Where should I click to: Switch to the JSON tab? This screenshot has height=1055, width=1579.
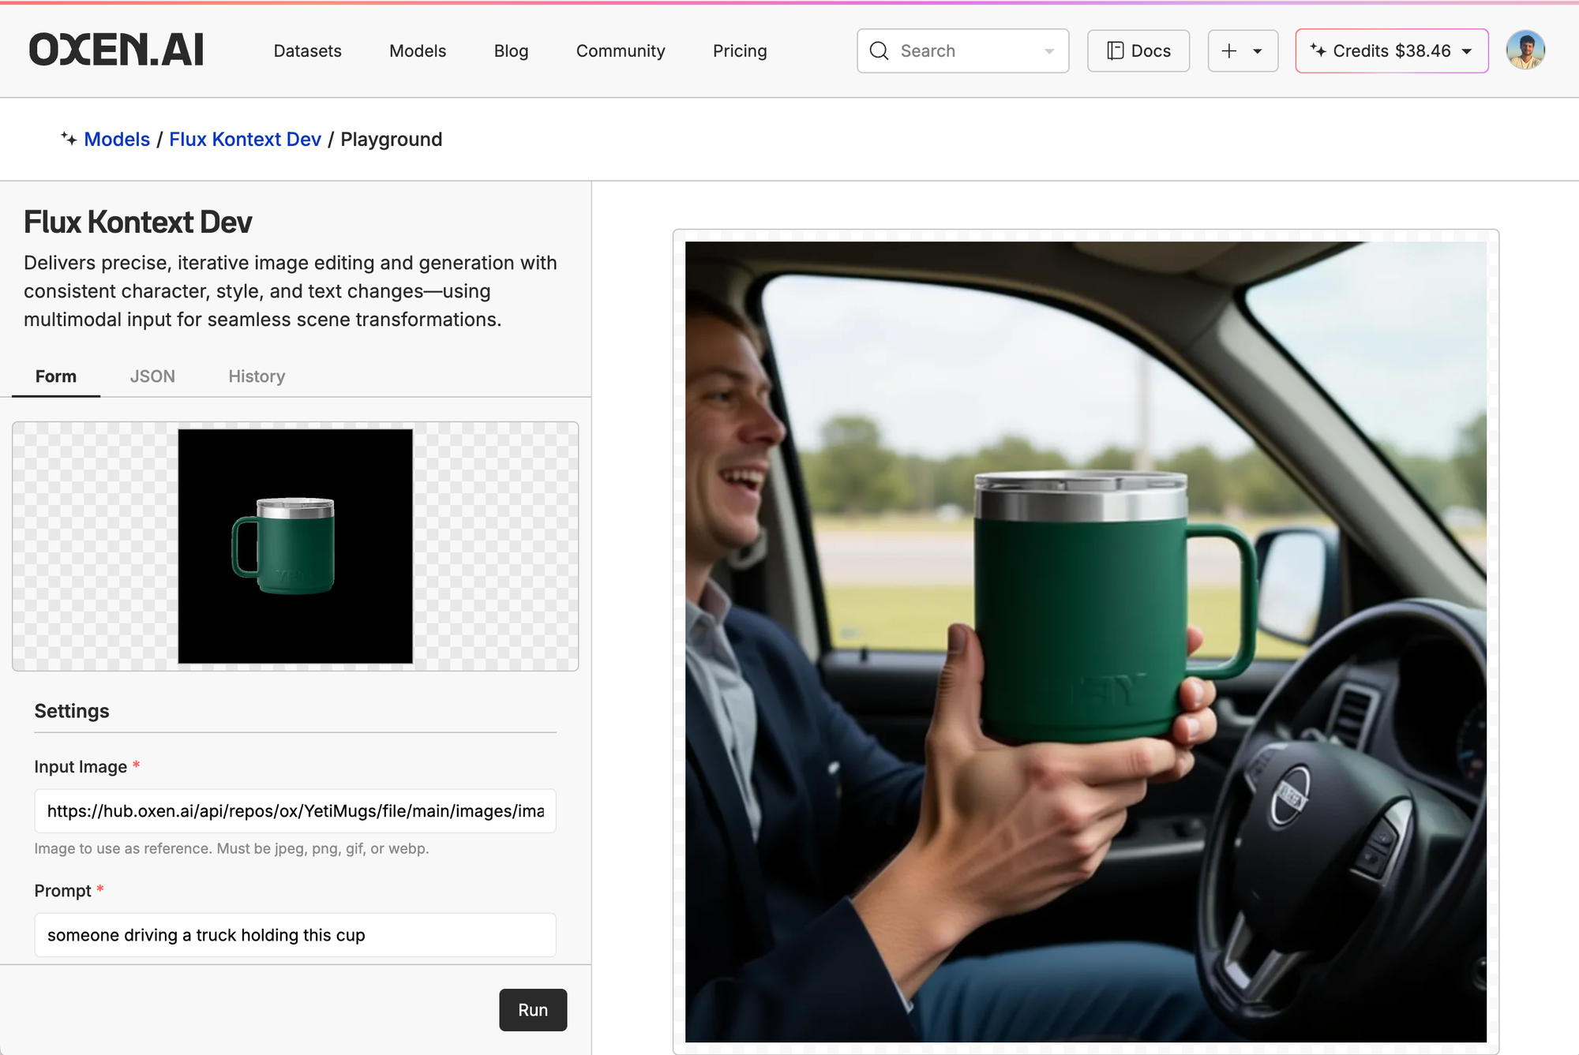tap(152, 376)
